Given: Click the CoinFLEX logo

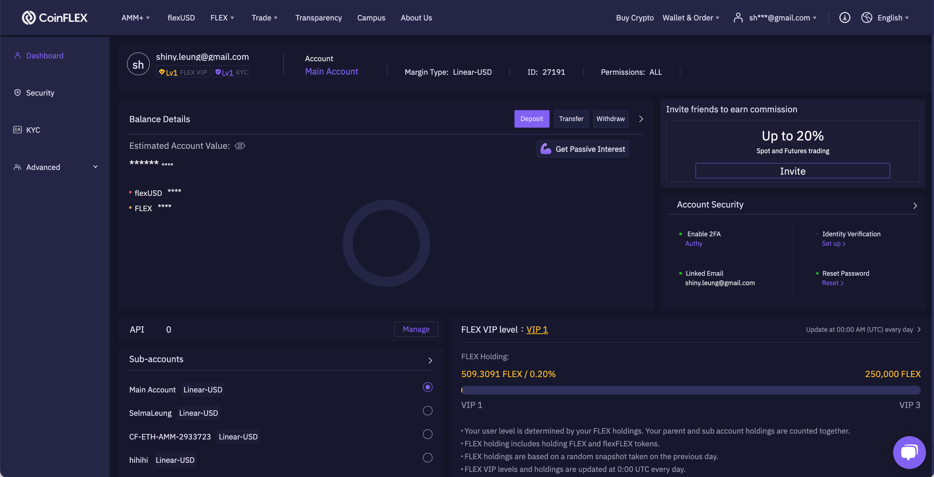Looking at the screenshot, I should tap(55, 18).
